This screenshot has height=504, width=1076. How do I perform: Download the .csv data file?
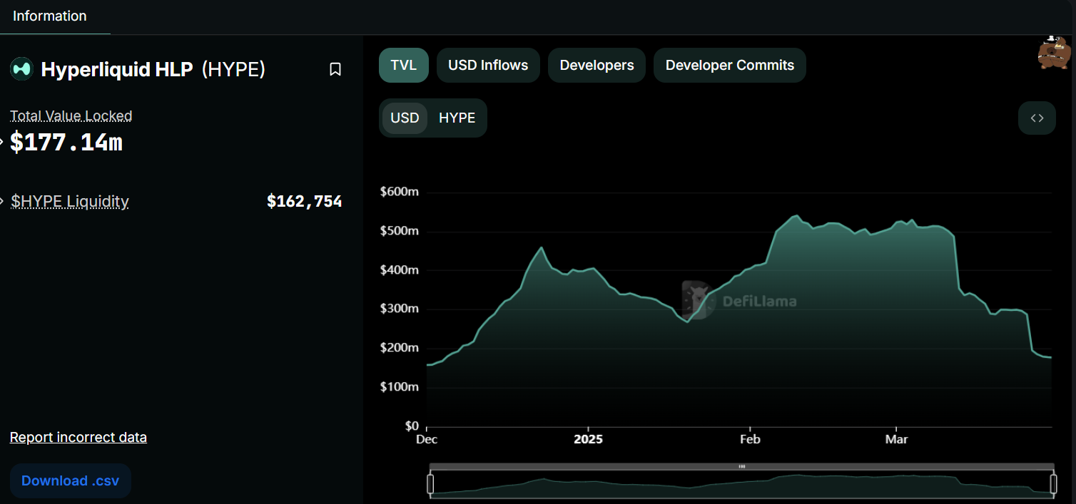71,481
